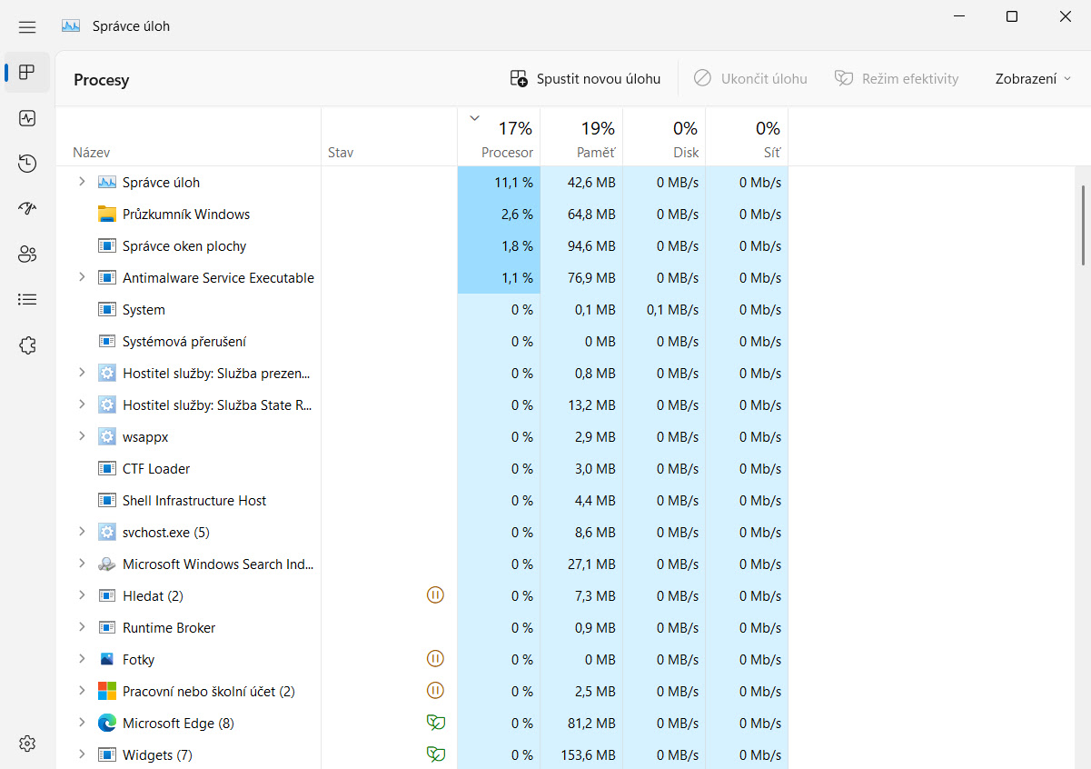Open the Zobrazení dropdown menu

1033,79
